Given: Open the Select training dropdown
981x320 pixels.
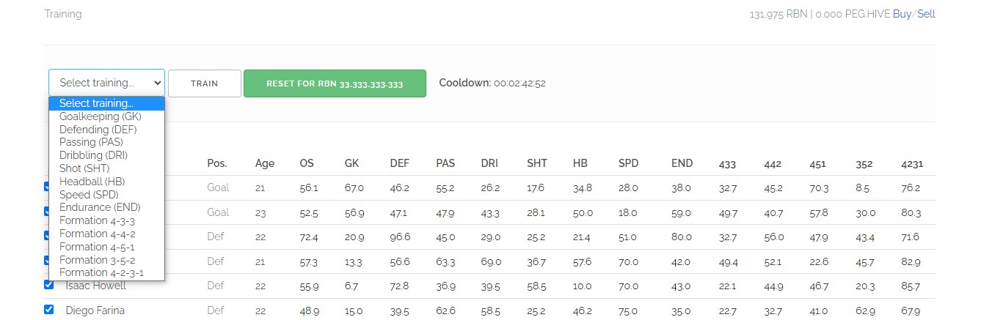Looking at the screenshot, I should point(107,83).
